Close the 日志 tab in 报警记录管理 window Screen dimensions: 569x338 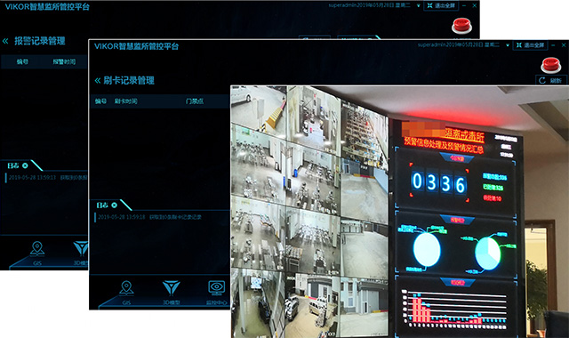pyautogui.click(x=25, y=165)
